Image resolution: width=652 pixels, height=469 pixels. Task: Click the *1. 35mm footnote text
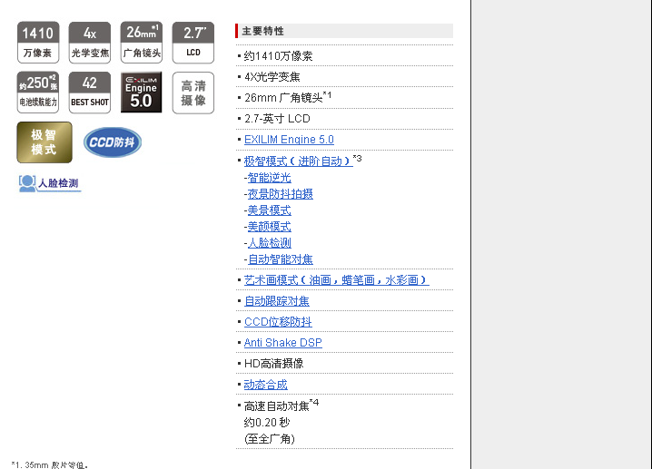coord(49,465)
